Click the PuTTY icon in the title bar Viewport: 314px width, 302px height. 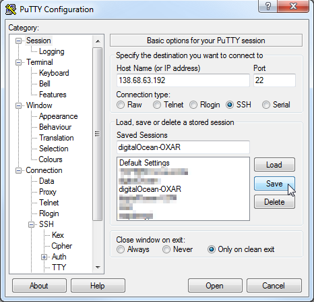11,9
